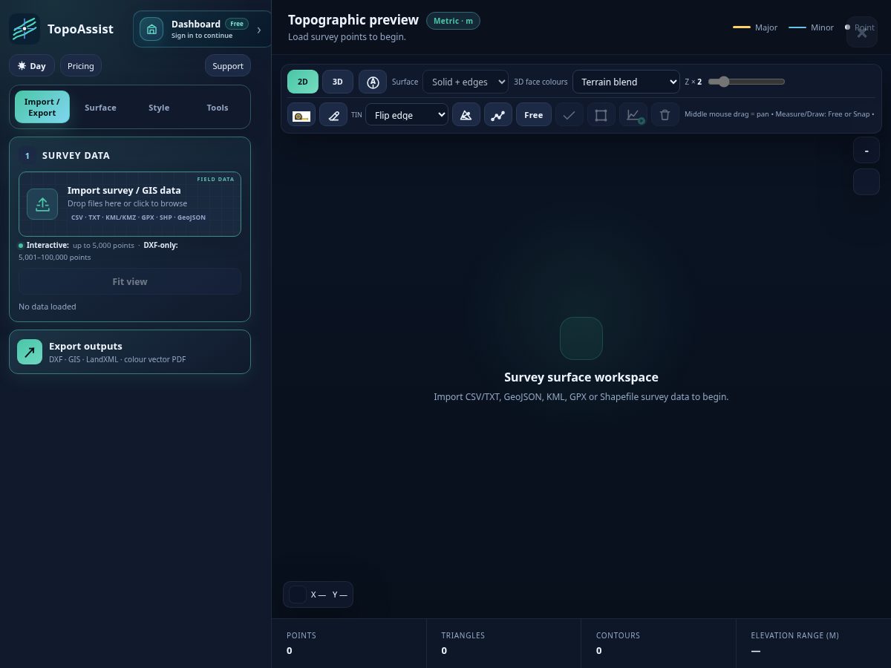
Task: Click the 'Topographic preview' heading
Action: 353,20
